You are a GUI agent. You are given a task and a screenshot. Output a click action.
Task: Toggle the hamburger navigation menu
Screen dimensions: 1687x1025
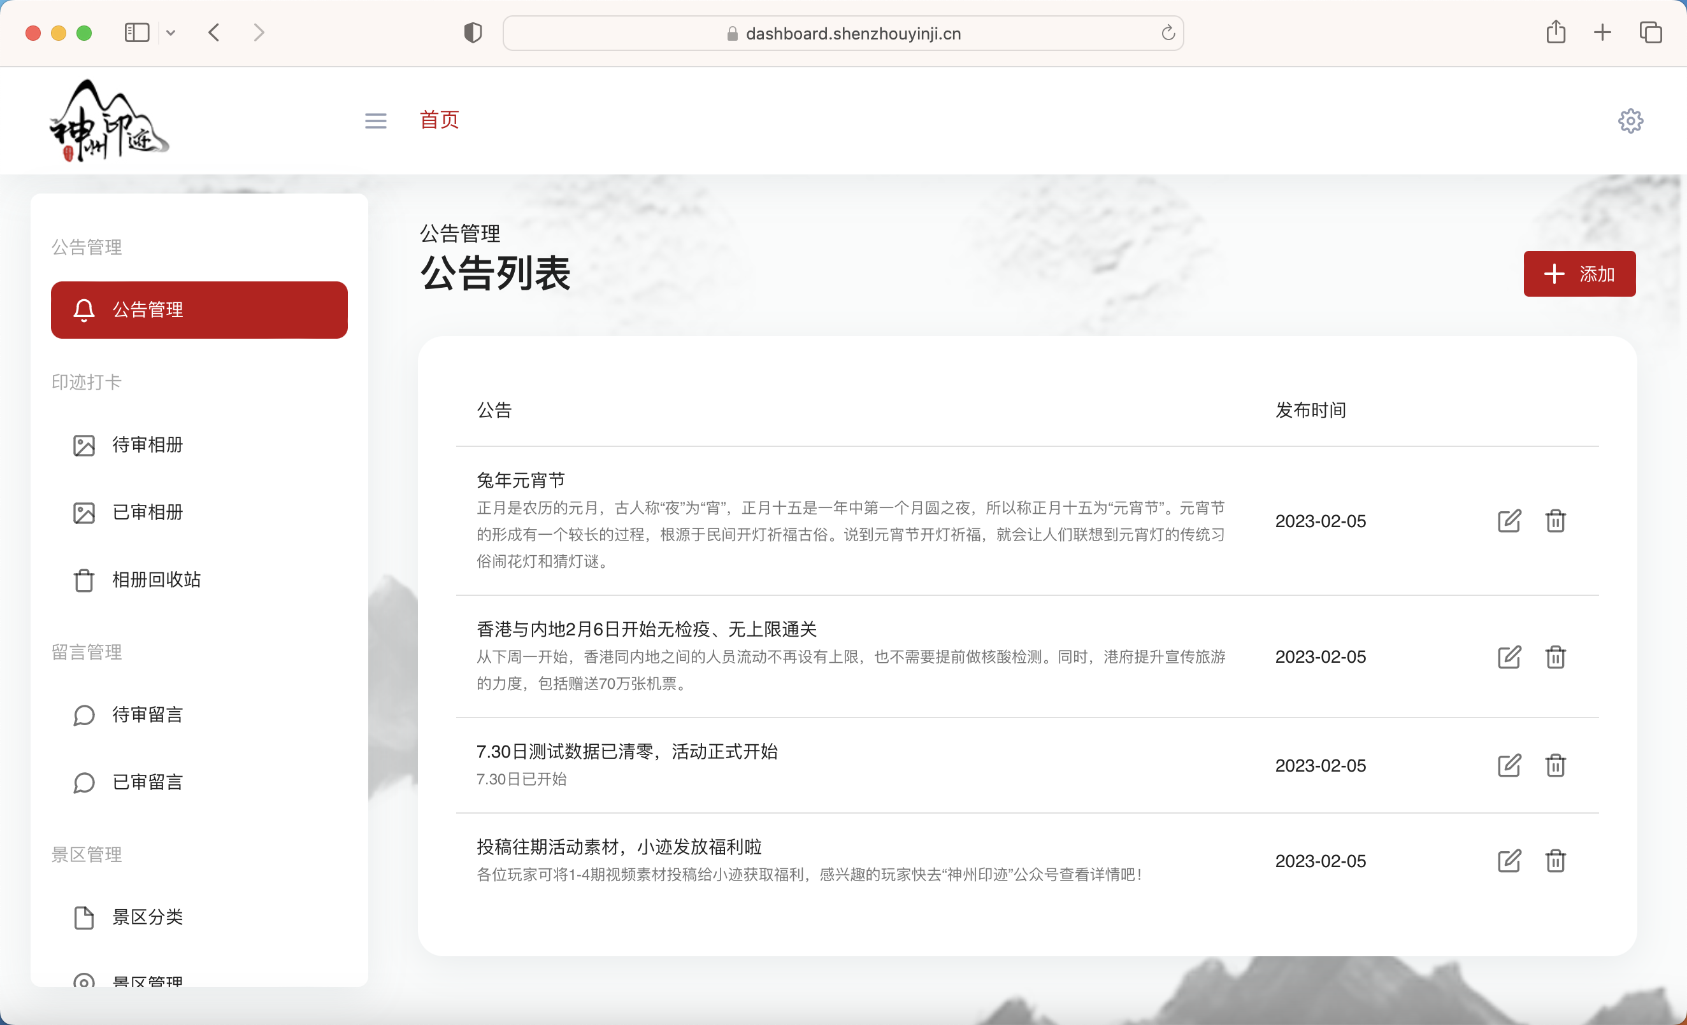click(375, 120)
